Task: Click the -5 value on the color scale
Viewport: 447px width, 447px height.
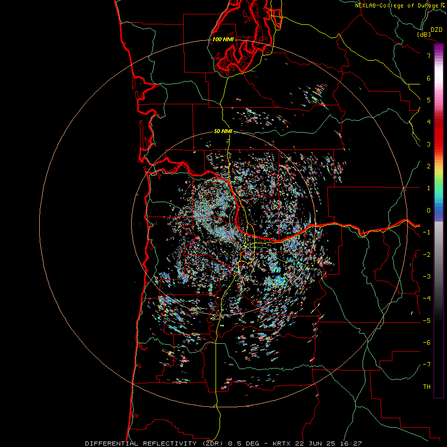Action: (x=427, y=321)
